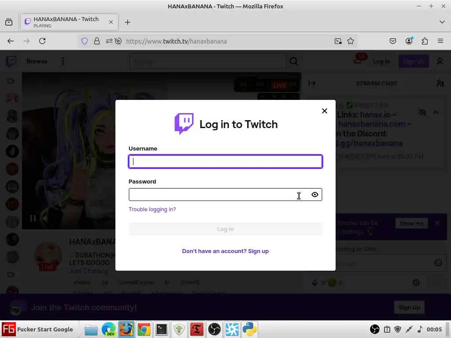
Task: Close the Log in to Twitch dialog
Action: click(x=325, y=111)
